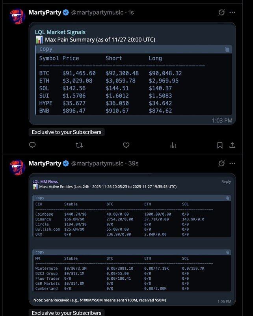Open MartyParty's avatar on the first post

click(x=17, y=16)
